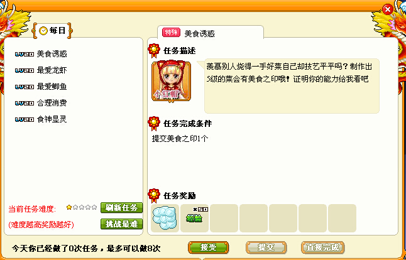Select the 合理消费 task entry
Screen dimensions: 406x260
[41, 103]
